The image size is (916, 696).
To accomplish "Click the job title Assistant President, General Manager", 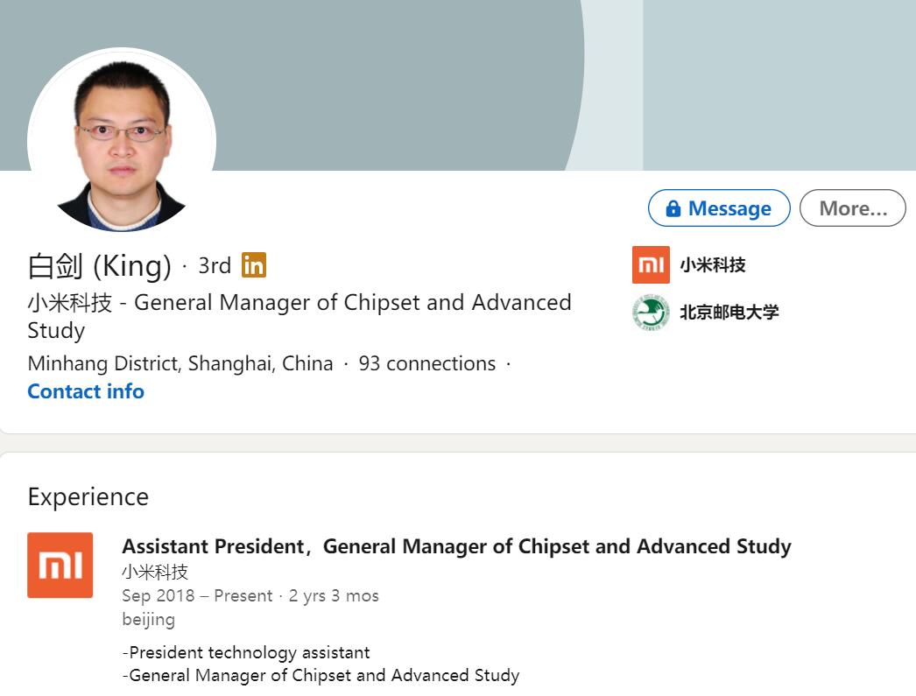I will [455, 545].
